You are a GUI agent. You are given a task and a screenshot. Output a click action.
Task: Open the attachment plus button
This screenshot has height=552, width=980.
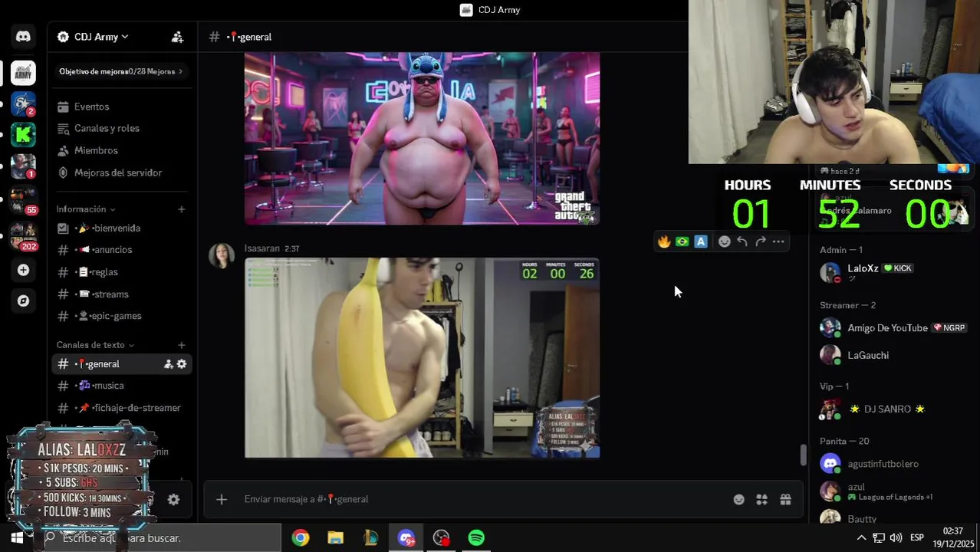pos(222,500)
